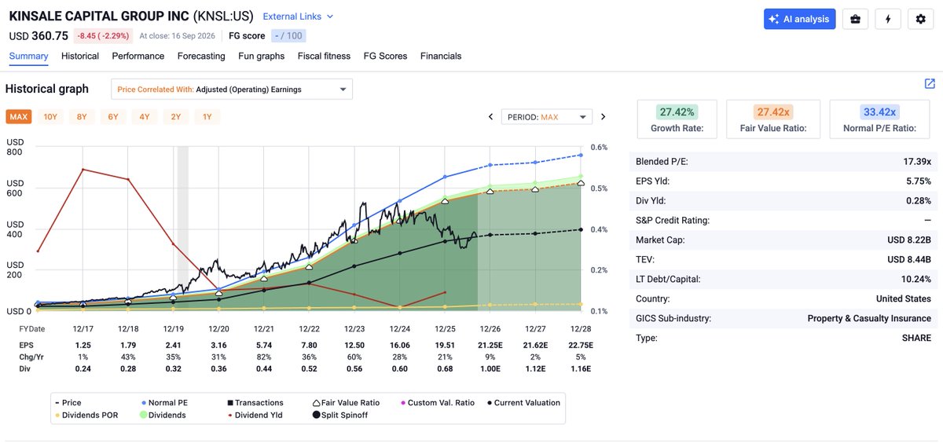Click the 33.42x Normal P/E Ratio box

[879, 119]
